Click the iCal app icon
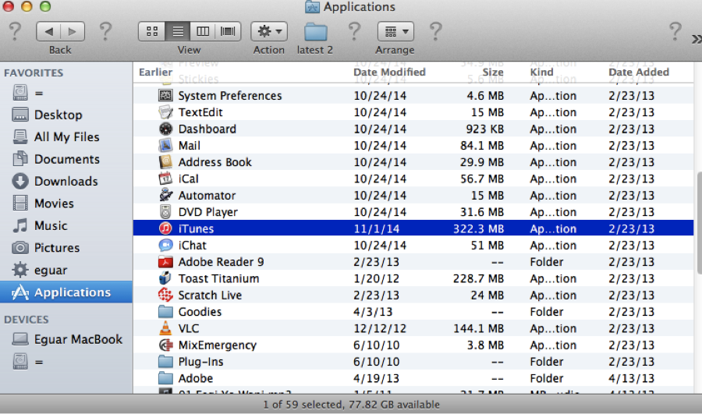702x414 pixels. [x=165, y=179]
